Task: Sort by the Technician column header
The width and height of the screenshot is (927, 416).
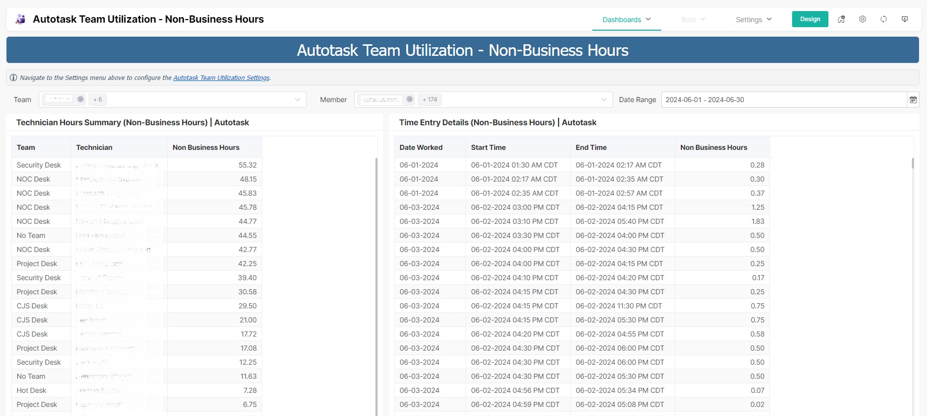Action: (x=119, y=147)
